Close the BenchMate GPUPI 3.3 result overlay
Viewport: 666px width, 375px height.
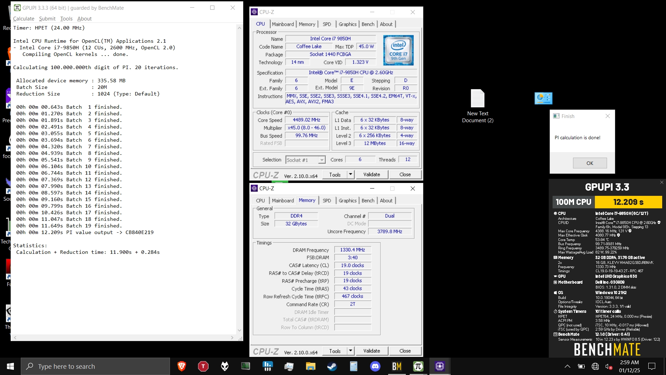[x=661, y=182]
